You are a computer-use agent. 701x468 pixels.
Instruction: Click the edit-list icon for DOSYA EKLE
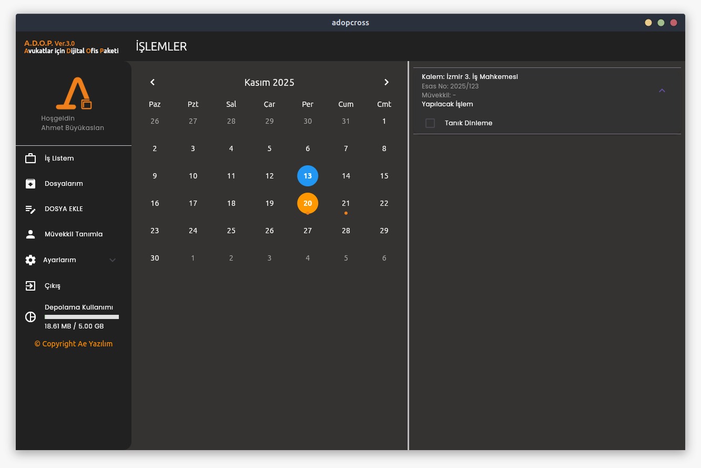[31, 209]
